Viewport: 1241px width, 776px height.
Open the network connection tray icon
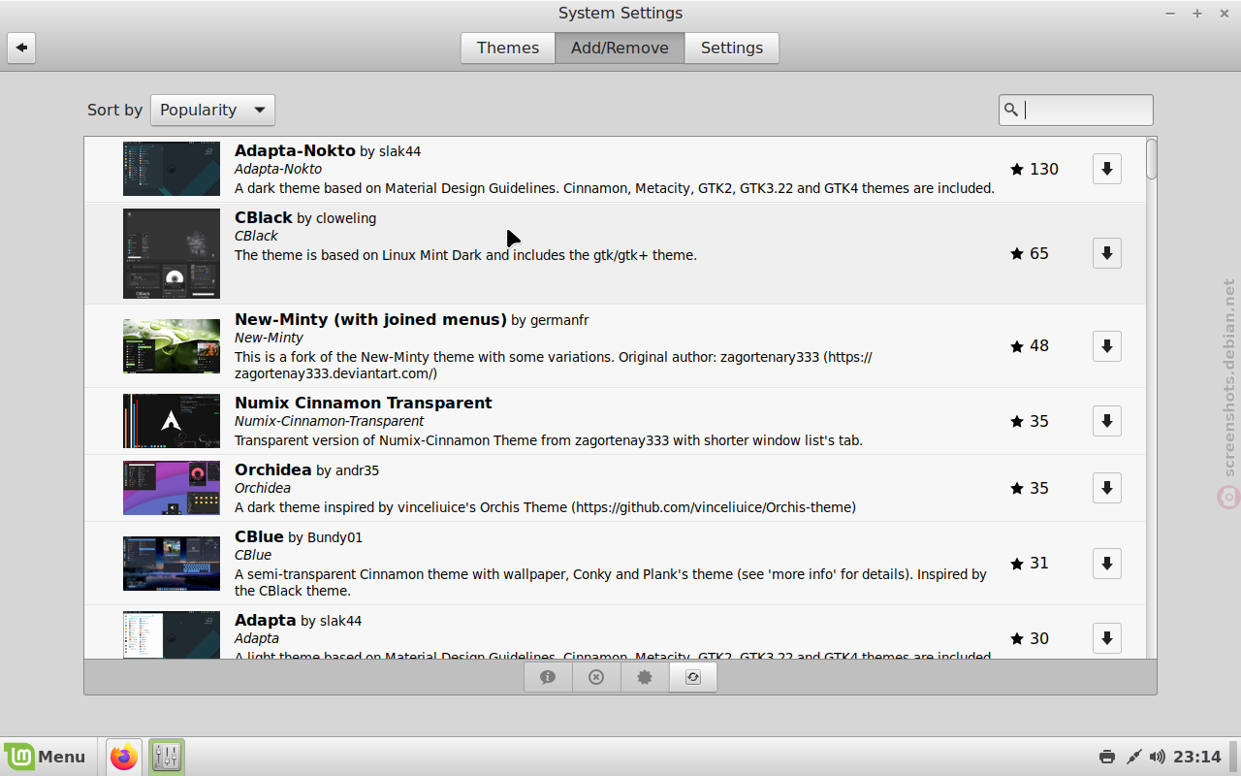pyautogui.click(x=1133, y=757)
